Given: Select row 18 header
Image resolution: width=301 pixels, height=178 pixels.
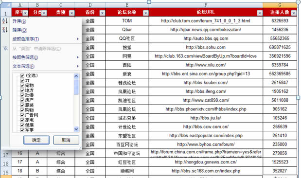Looking at the screenshot, I should click(6, 163).
